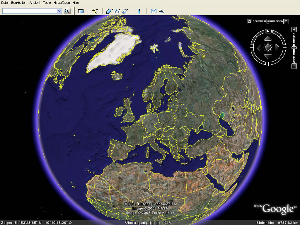The height and width of the screenshot is (225, 300).
Task: Open the Ansicht menu
Action: [35, 3]
